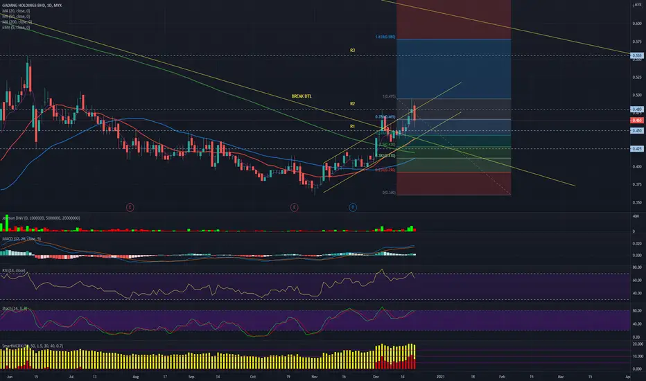
Task: Click the 20,000 label on SmartMCDX scale
Action: coord(638,344)
